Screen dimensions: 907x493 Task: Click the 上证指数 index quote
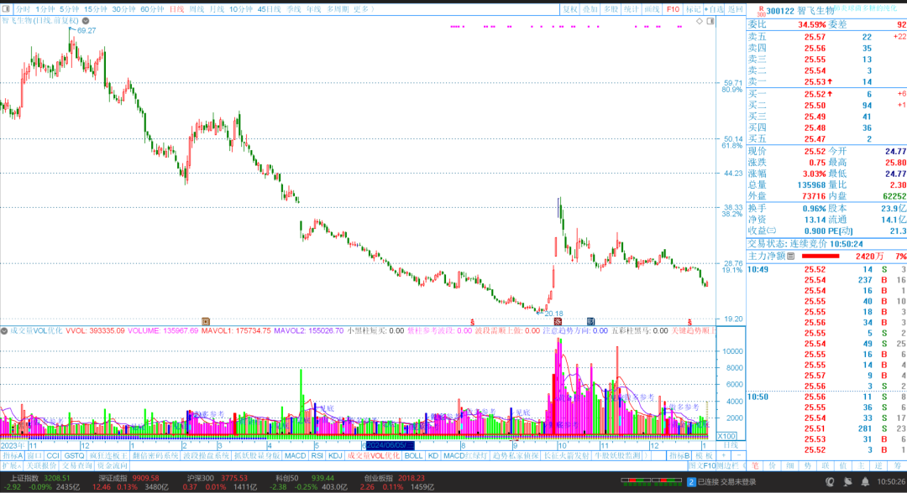pyautogui.click(x=40, y=483)
